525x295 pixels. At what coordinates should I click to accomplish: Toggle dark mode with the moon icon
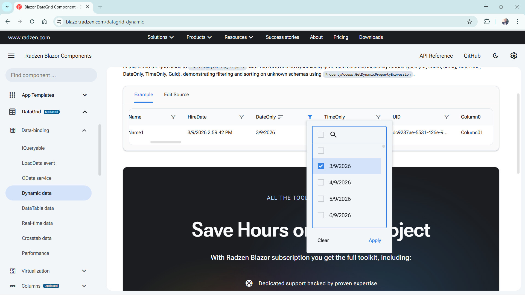pos(495,56)
